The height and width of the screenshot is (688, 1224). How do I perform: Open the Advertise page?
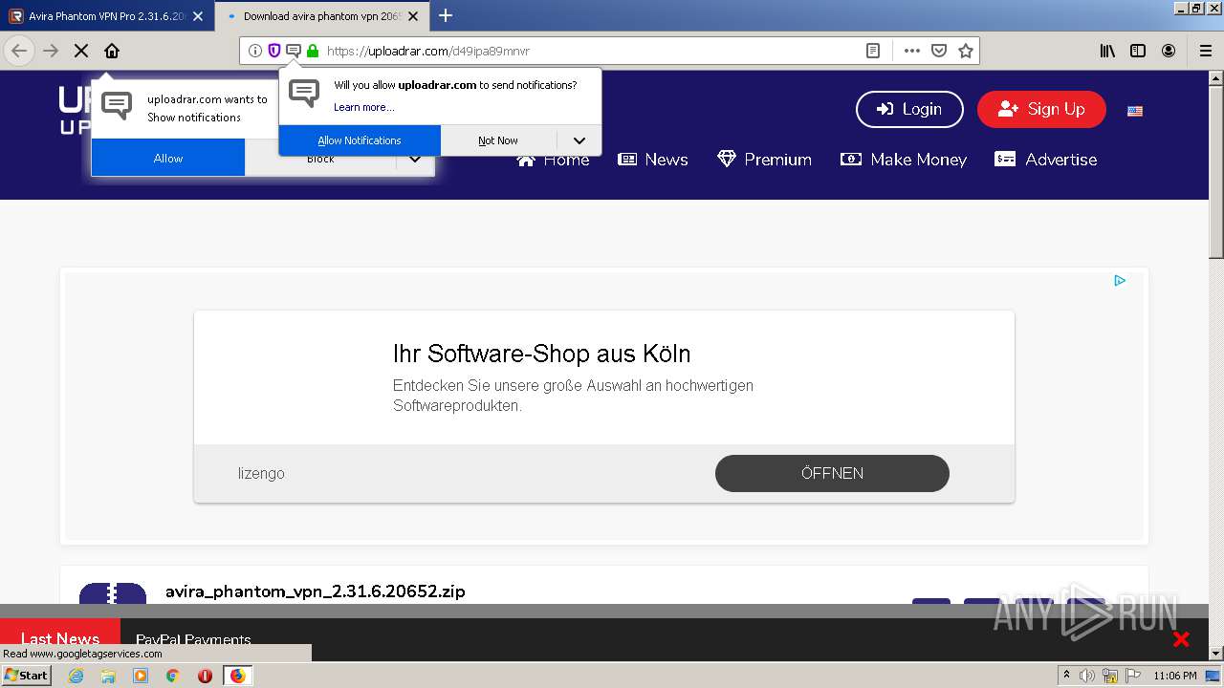tap(1046, 160)
